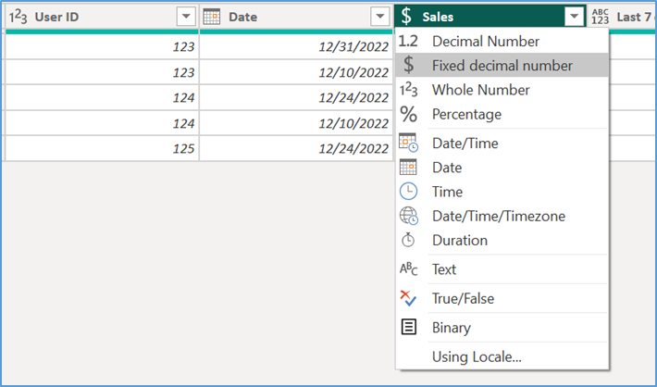
Task: Click date 12/24/2022 in the 125 row
Action: (x=296, y=148)
